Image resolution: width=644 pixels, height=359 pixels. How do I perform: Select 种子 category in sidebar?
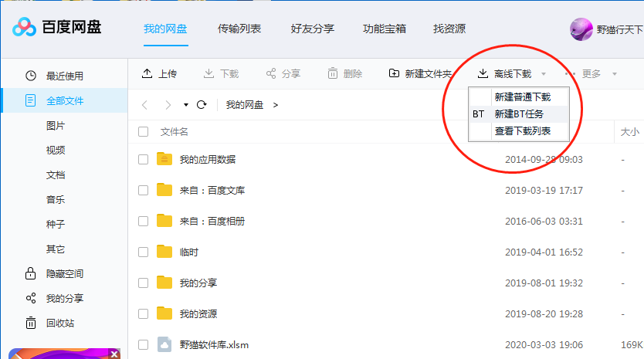click(x=56, y=224)
